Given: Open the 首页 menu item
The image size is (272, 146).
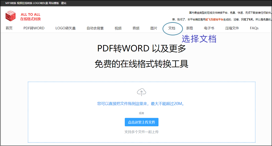Looking at the screenshot, I should pos(9,28).
